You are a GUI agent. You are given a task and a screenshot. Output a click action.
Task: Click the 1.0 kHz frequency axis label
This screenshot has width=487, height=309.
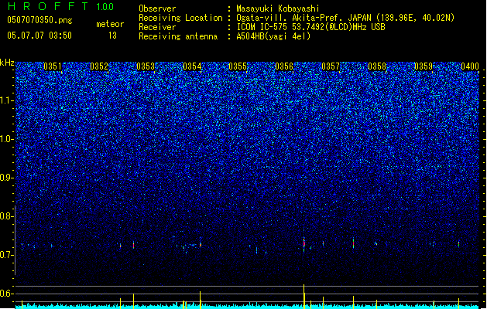pyautogui.click(x=6, y=139)
